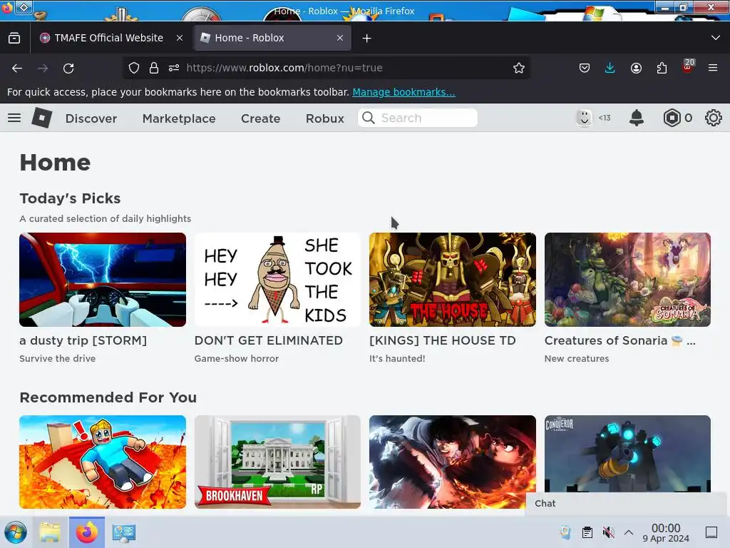Click the DON'T GET ELIMINATED title
This screenshot has width=730, height=548.
point(269,340)
